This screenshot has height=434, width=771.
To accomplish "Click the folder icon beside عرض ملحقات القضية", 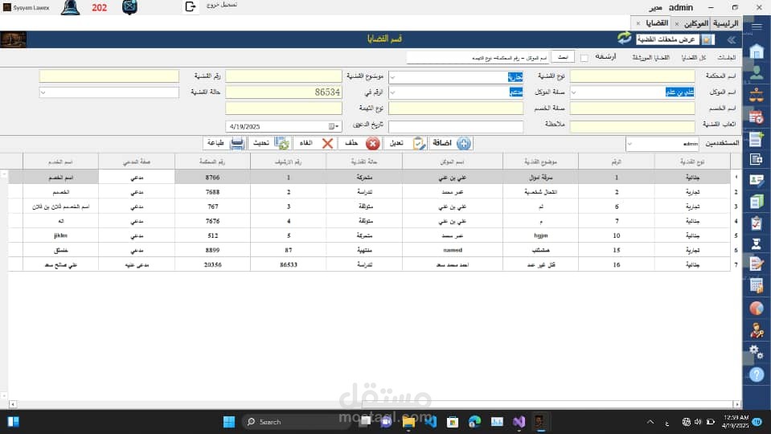I will click(707, 39).
